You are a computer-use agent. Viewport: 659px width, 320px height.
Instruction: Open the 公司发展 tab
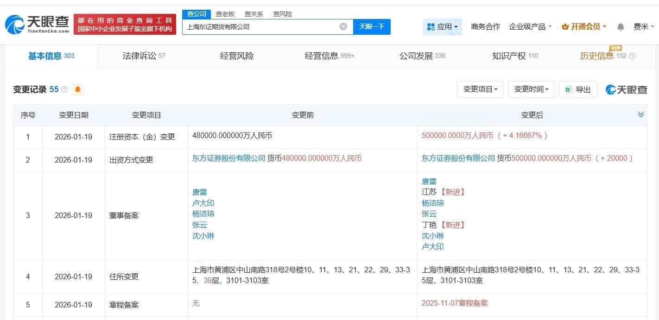coord(422,56)
